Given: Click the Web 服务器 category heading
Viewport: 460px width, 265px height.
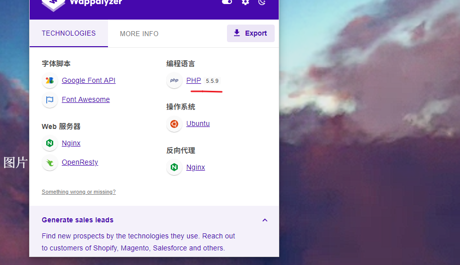Looking at the screenshot, I should point(61,126).
